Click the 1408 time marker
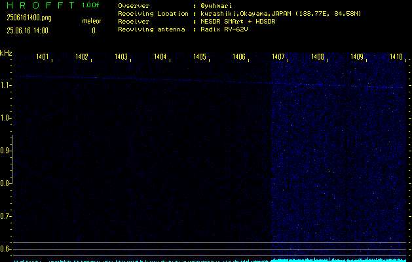Image resolution: width=412 pixels, height=262 pixels. (x=318, y=56)
